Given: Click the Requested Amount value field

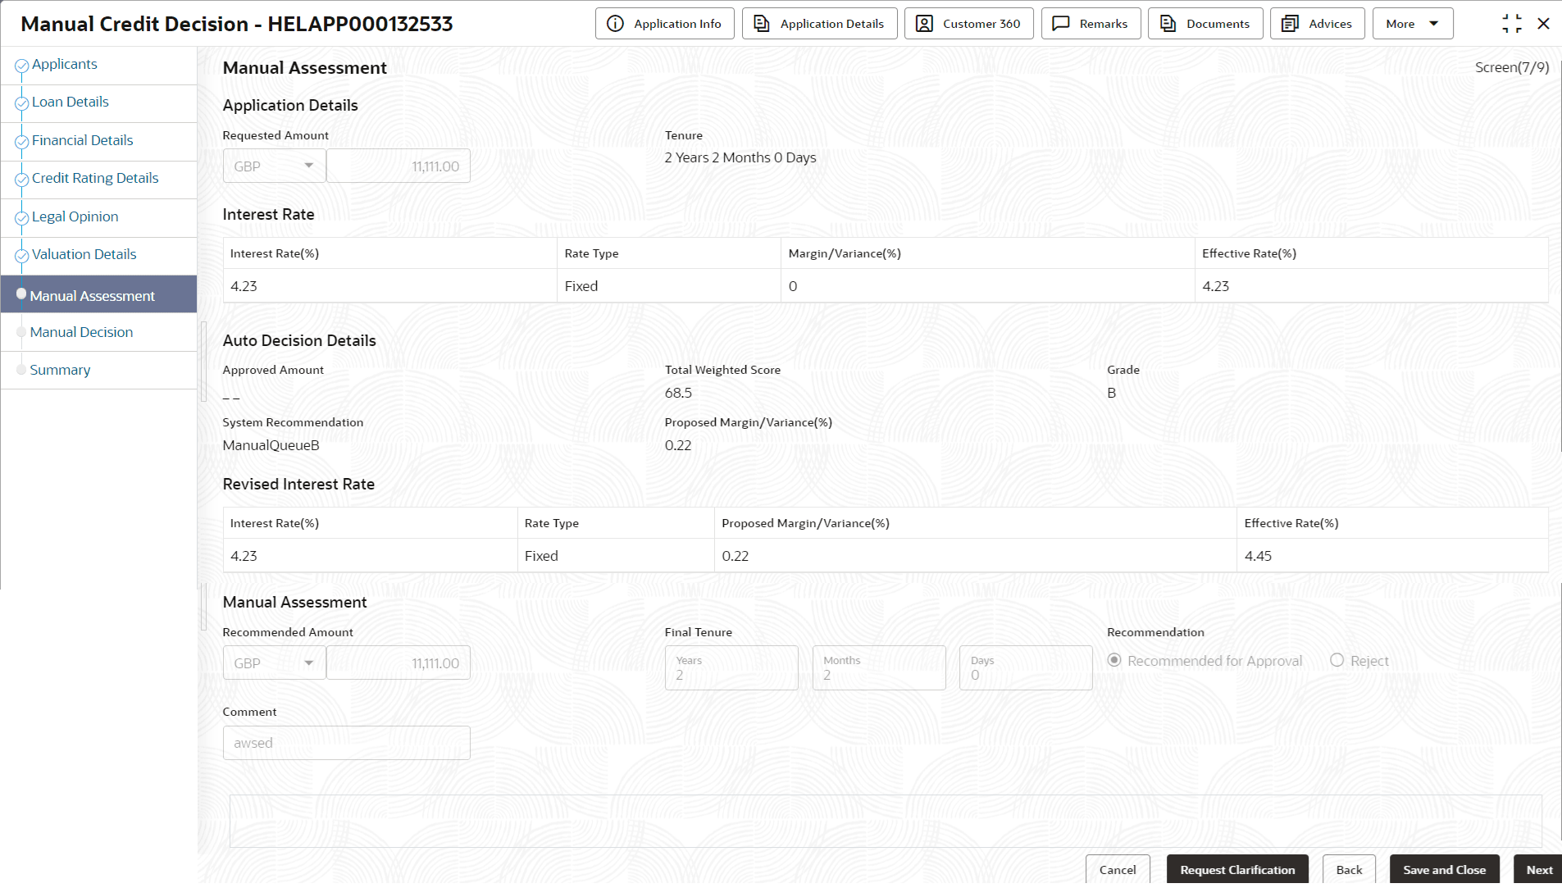Looking at the screenshot, I should click(x=398, y=166).
